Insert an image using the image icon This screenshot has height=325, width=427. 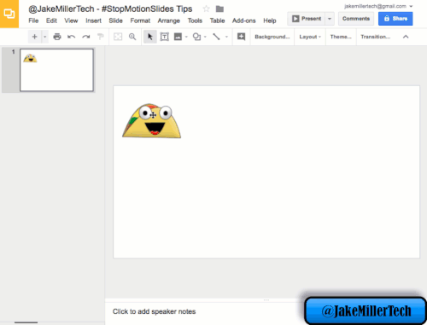[178, 37]
